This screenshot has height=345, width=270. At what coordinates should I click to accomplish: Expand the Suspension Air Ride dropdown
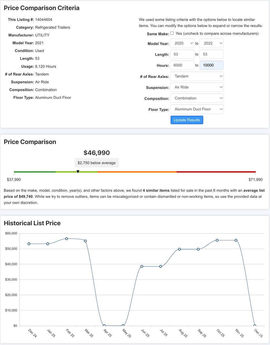pos(197,87)
